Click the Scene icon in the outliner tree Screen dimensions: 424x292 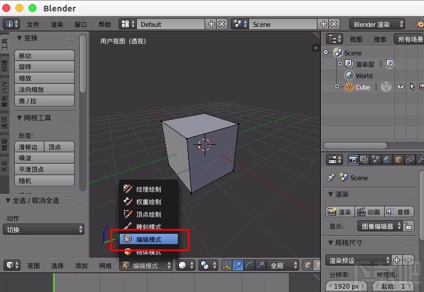click(338, 52)
